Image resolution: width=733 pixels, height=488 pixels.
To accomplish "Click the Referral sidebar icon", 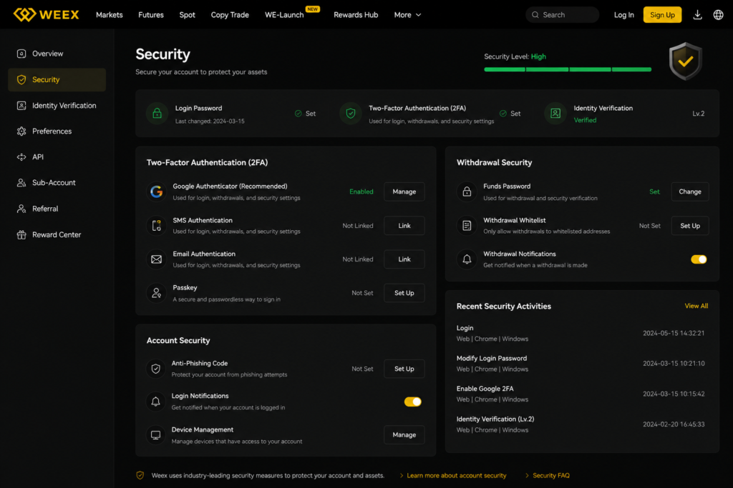I will [x=21, y=209].
